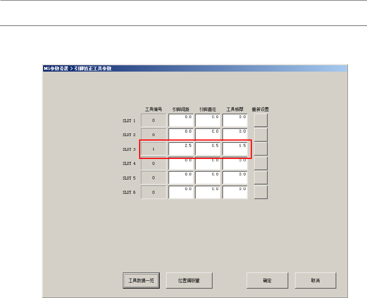Image resolution: width=367 pixels, height=298 pixels.
Task: Click the SLOT 4 row label
Action: pos(129,163)
